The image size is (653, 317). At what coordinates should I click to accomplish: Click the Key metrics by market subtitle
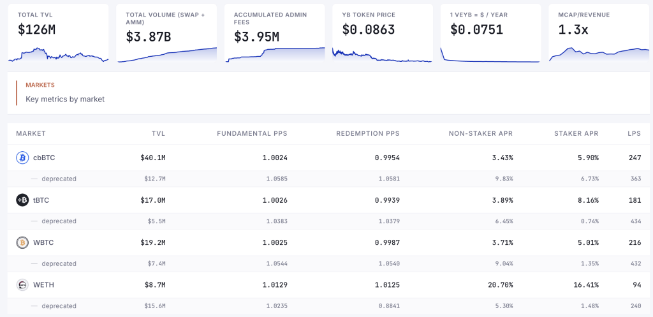coord(65,99)
